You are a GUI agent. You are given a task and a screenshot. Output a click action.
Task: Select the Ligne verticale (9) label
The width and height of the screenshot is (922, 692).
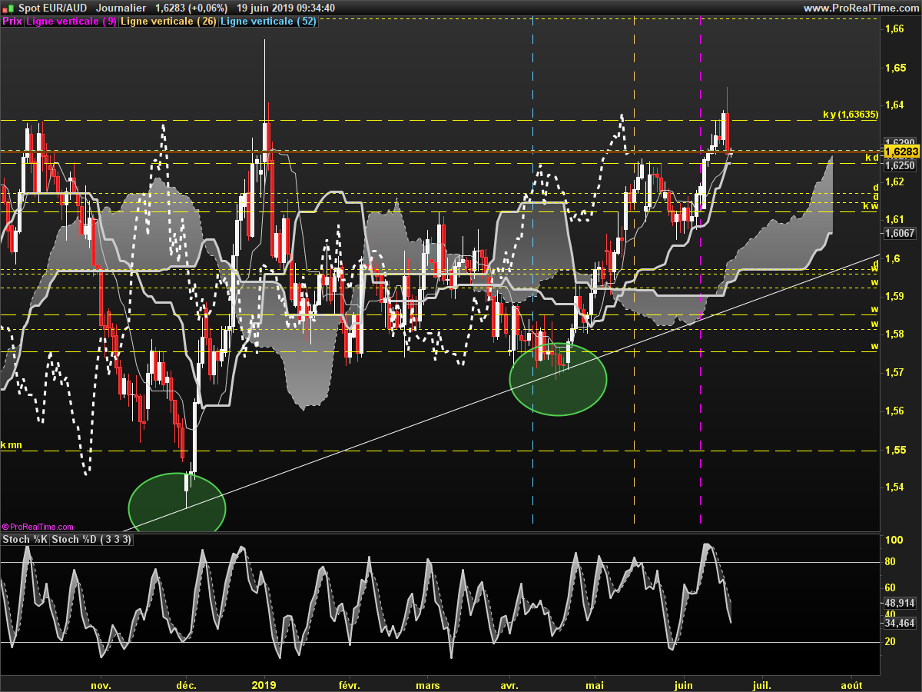[x=71, y=22]
